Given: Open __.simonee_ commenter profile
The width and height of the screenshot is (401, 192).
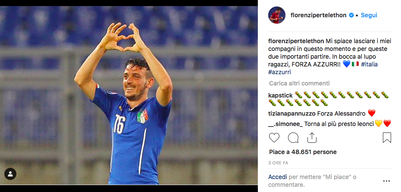Looking at the screenshot, I should coord(285,124).
